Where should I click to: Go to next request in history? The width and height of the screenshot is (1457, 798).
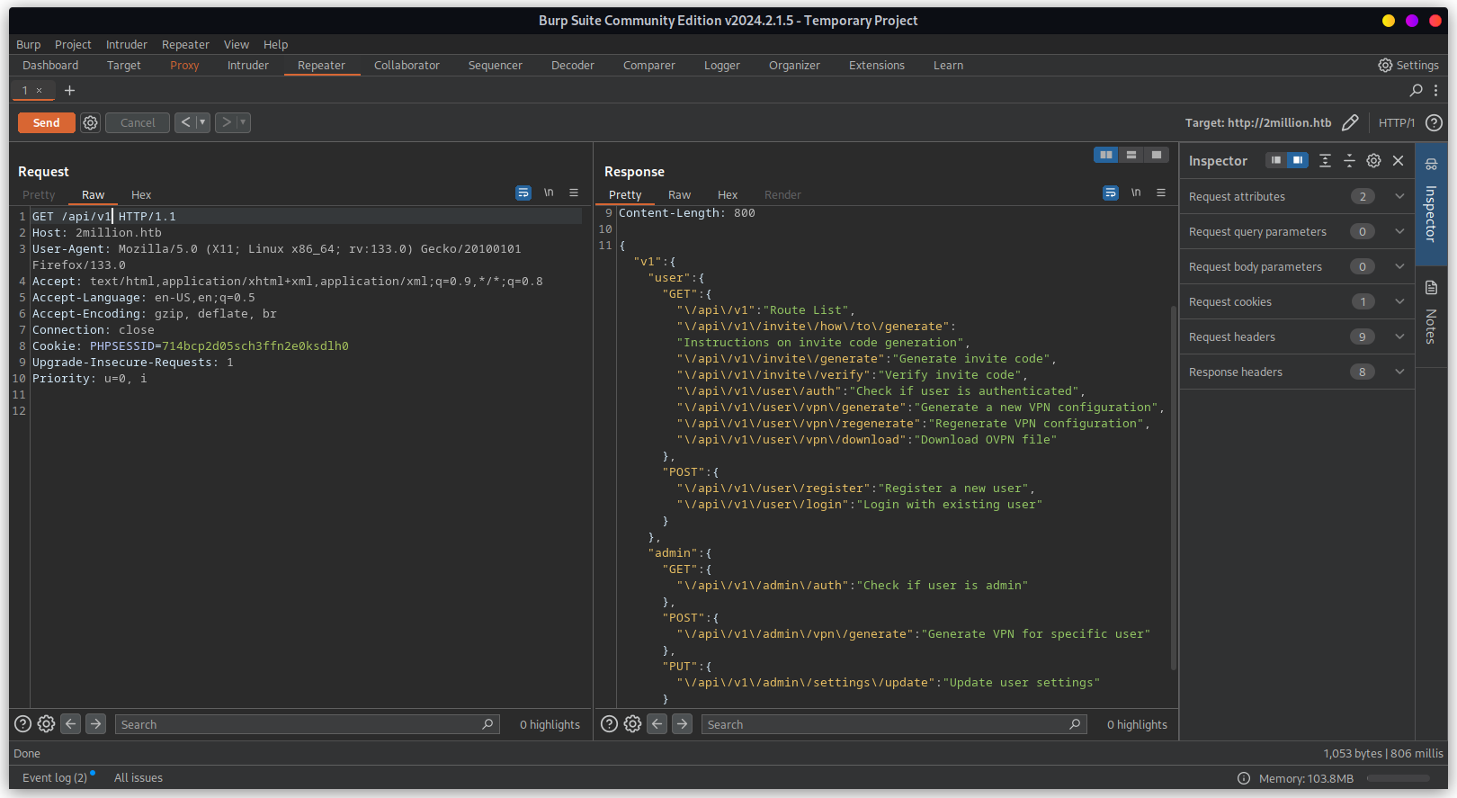coord(226,122)
